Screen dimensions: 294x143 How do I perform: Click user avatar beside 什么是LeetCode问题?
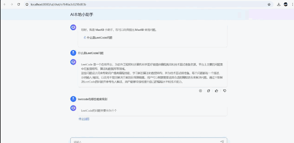(x=73, y=53)
